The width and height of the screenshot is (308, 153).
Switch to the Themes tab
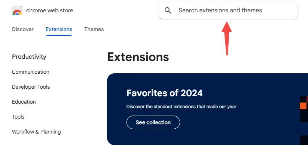94,29
